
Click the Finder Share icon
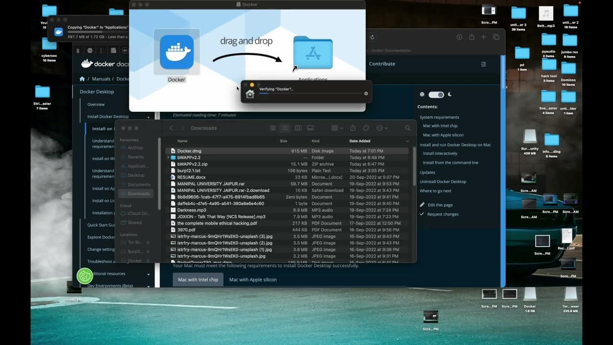click(353, 128)
